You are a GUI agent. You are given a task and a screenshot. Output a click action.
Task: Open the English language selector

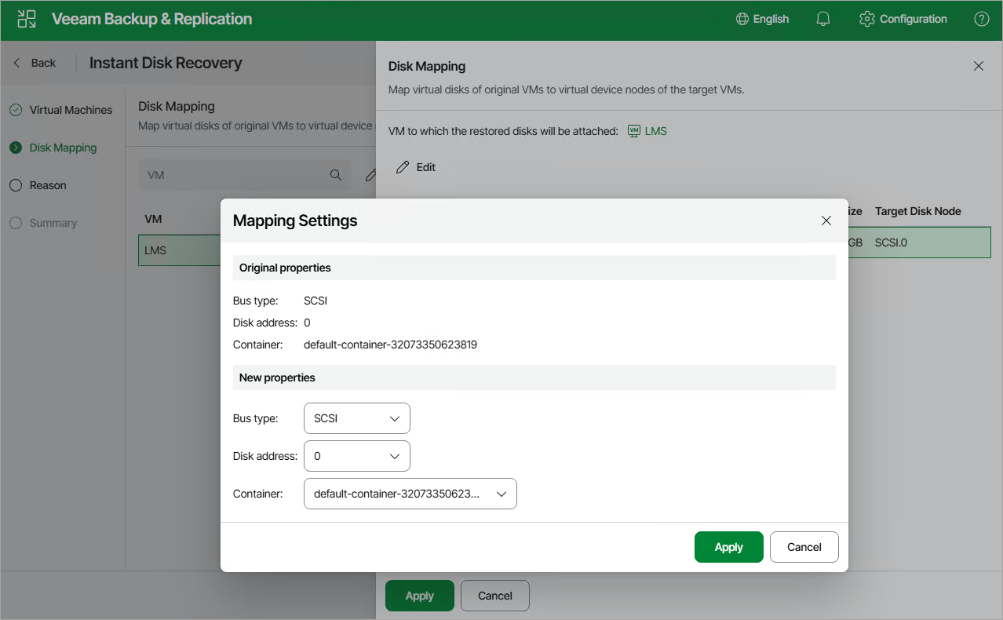coord(763,19)
